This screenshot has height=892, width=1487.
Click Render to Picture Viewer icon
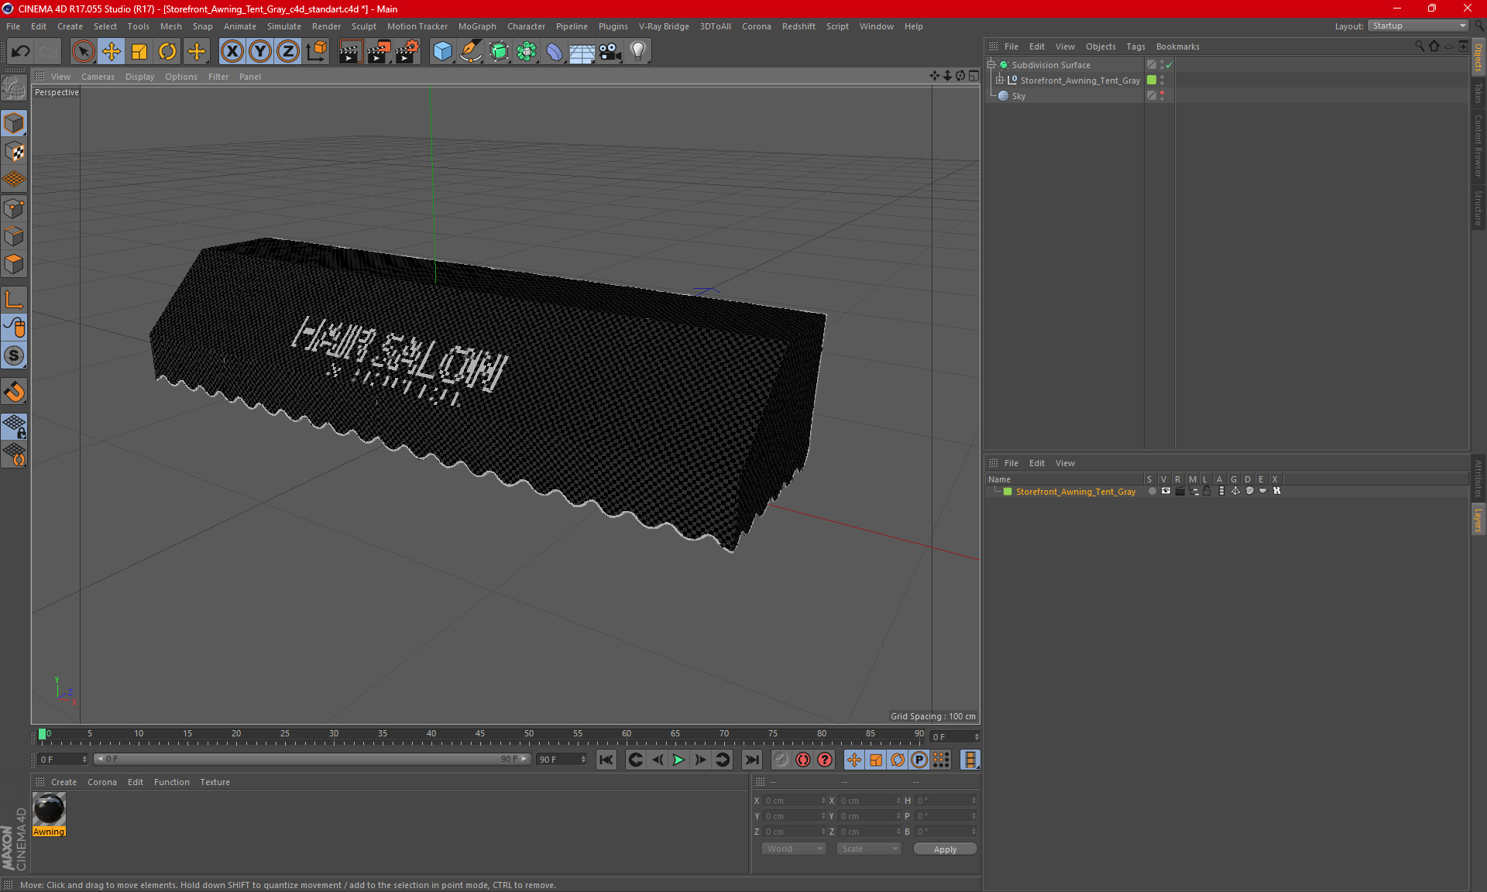pyautogui.click(x=379, y=51)
